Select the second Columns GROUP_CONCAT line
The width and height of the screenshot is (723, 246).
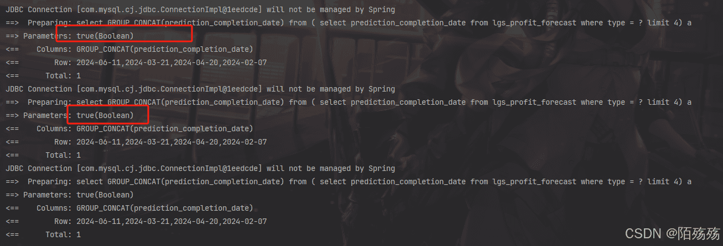click(129, 129)
